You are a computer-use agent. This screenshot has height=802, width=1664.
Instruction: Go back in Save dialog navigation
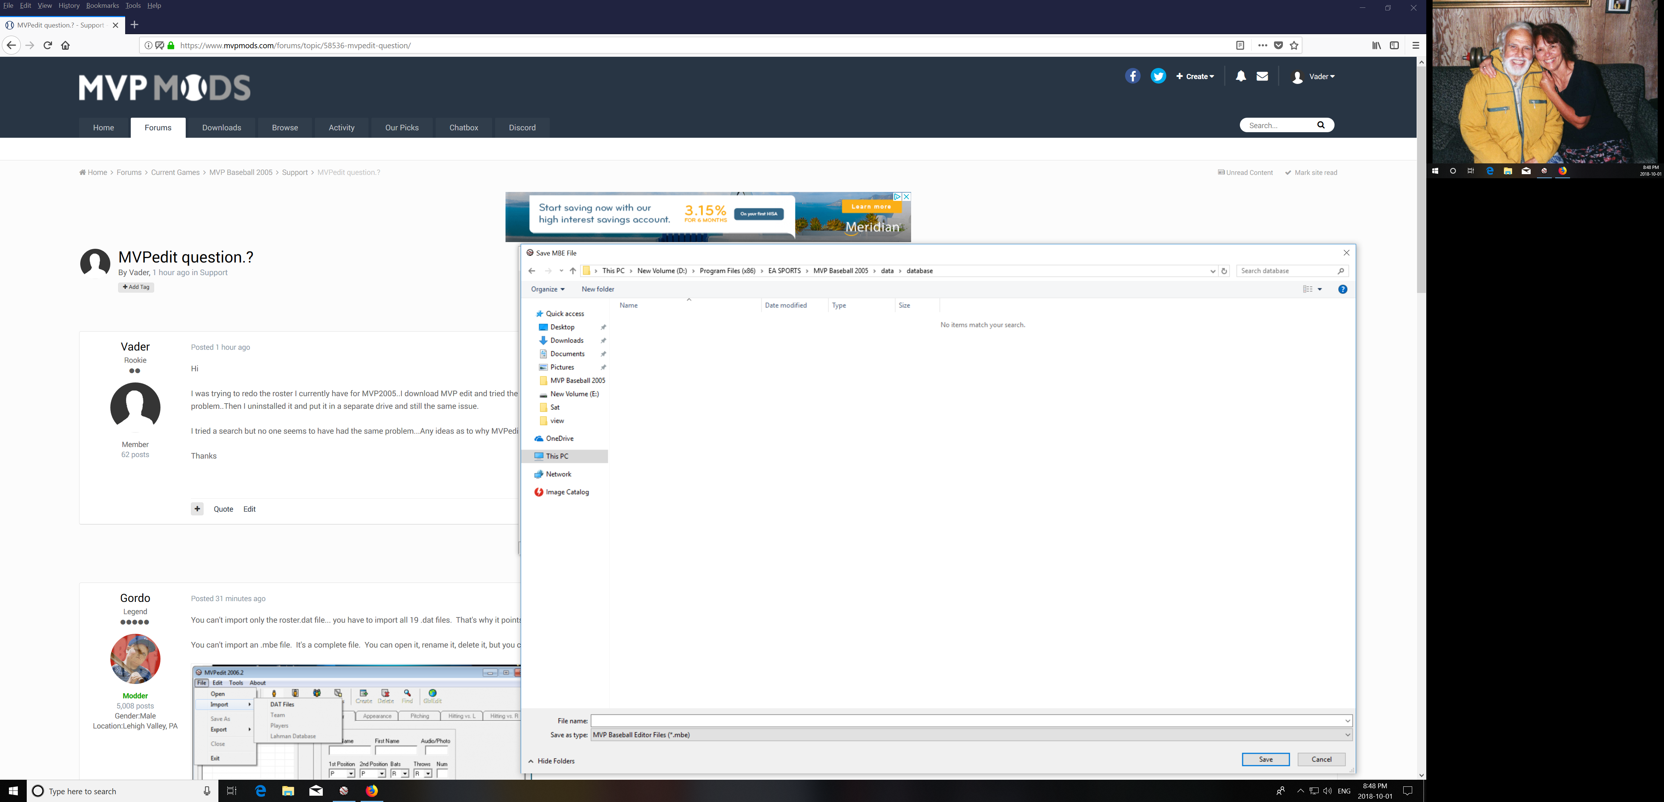click(x=532, y=271)
